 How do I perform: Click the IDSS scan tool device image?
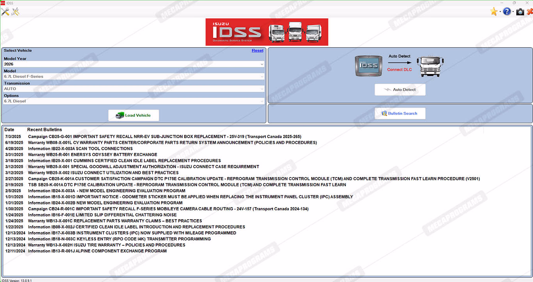pyautogui.click(x=368, y=66)
